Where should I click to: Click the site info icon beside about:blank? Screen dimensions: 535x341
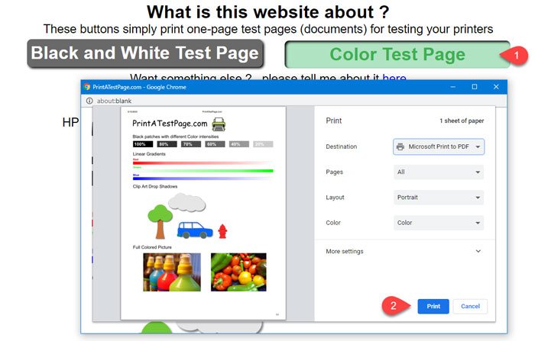click(x=89, y=100)
